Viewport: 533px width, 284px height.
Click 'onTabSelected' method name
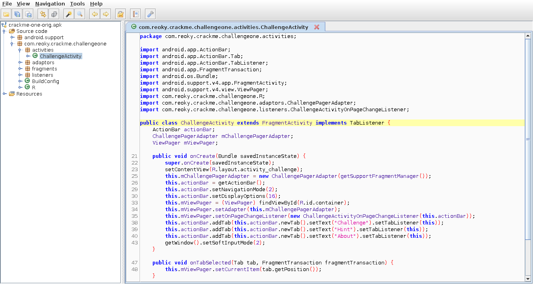point(210,262)
